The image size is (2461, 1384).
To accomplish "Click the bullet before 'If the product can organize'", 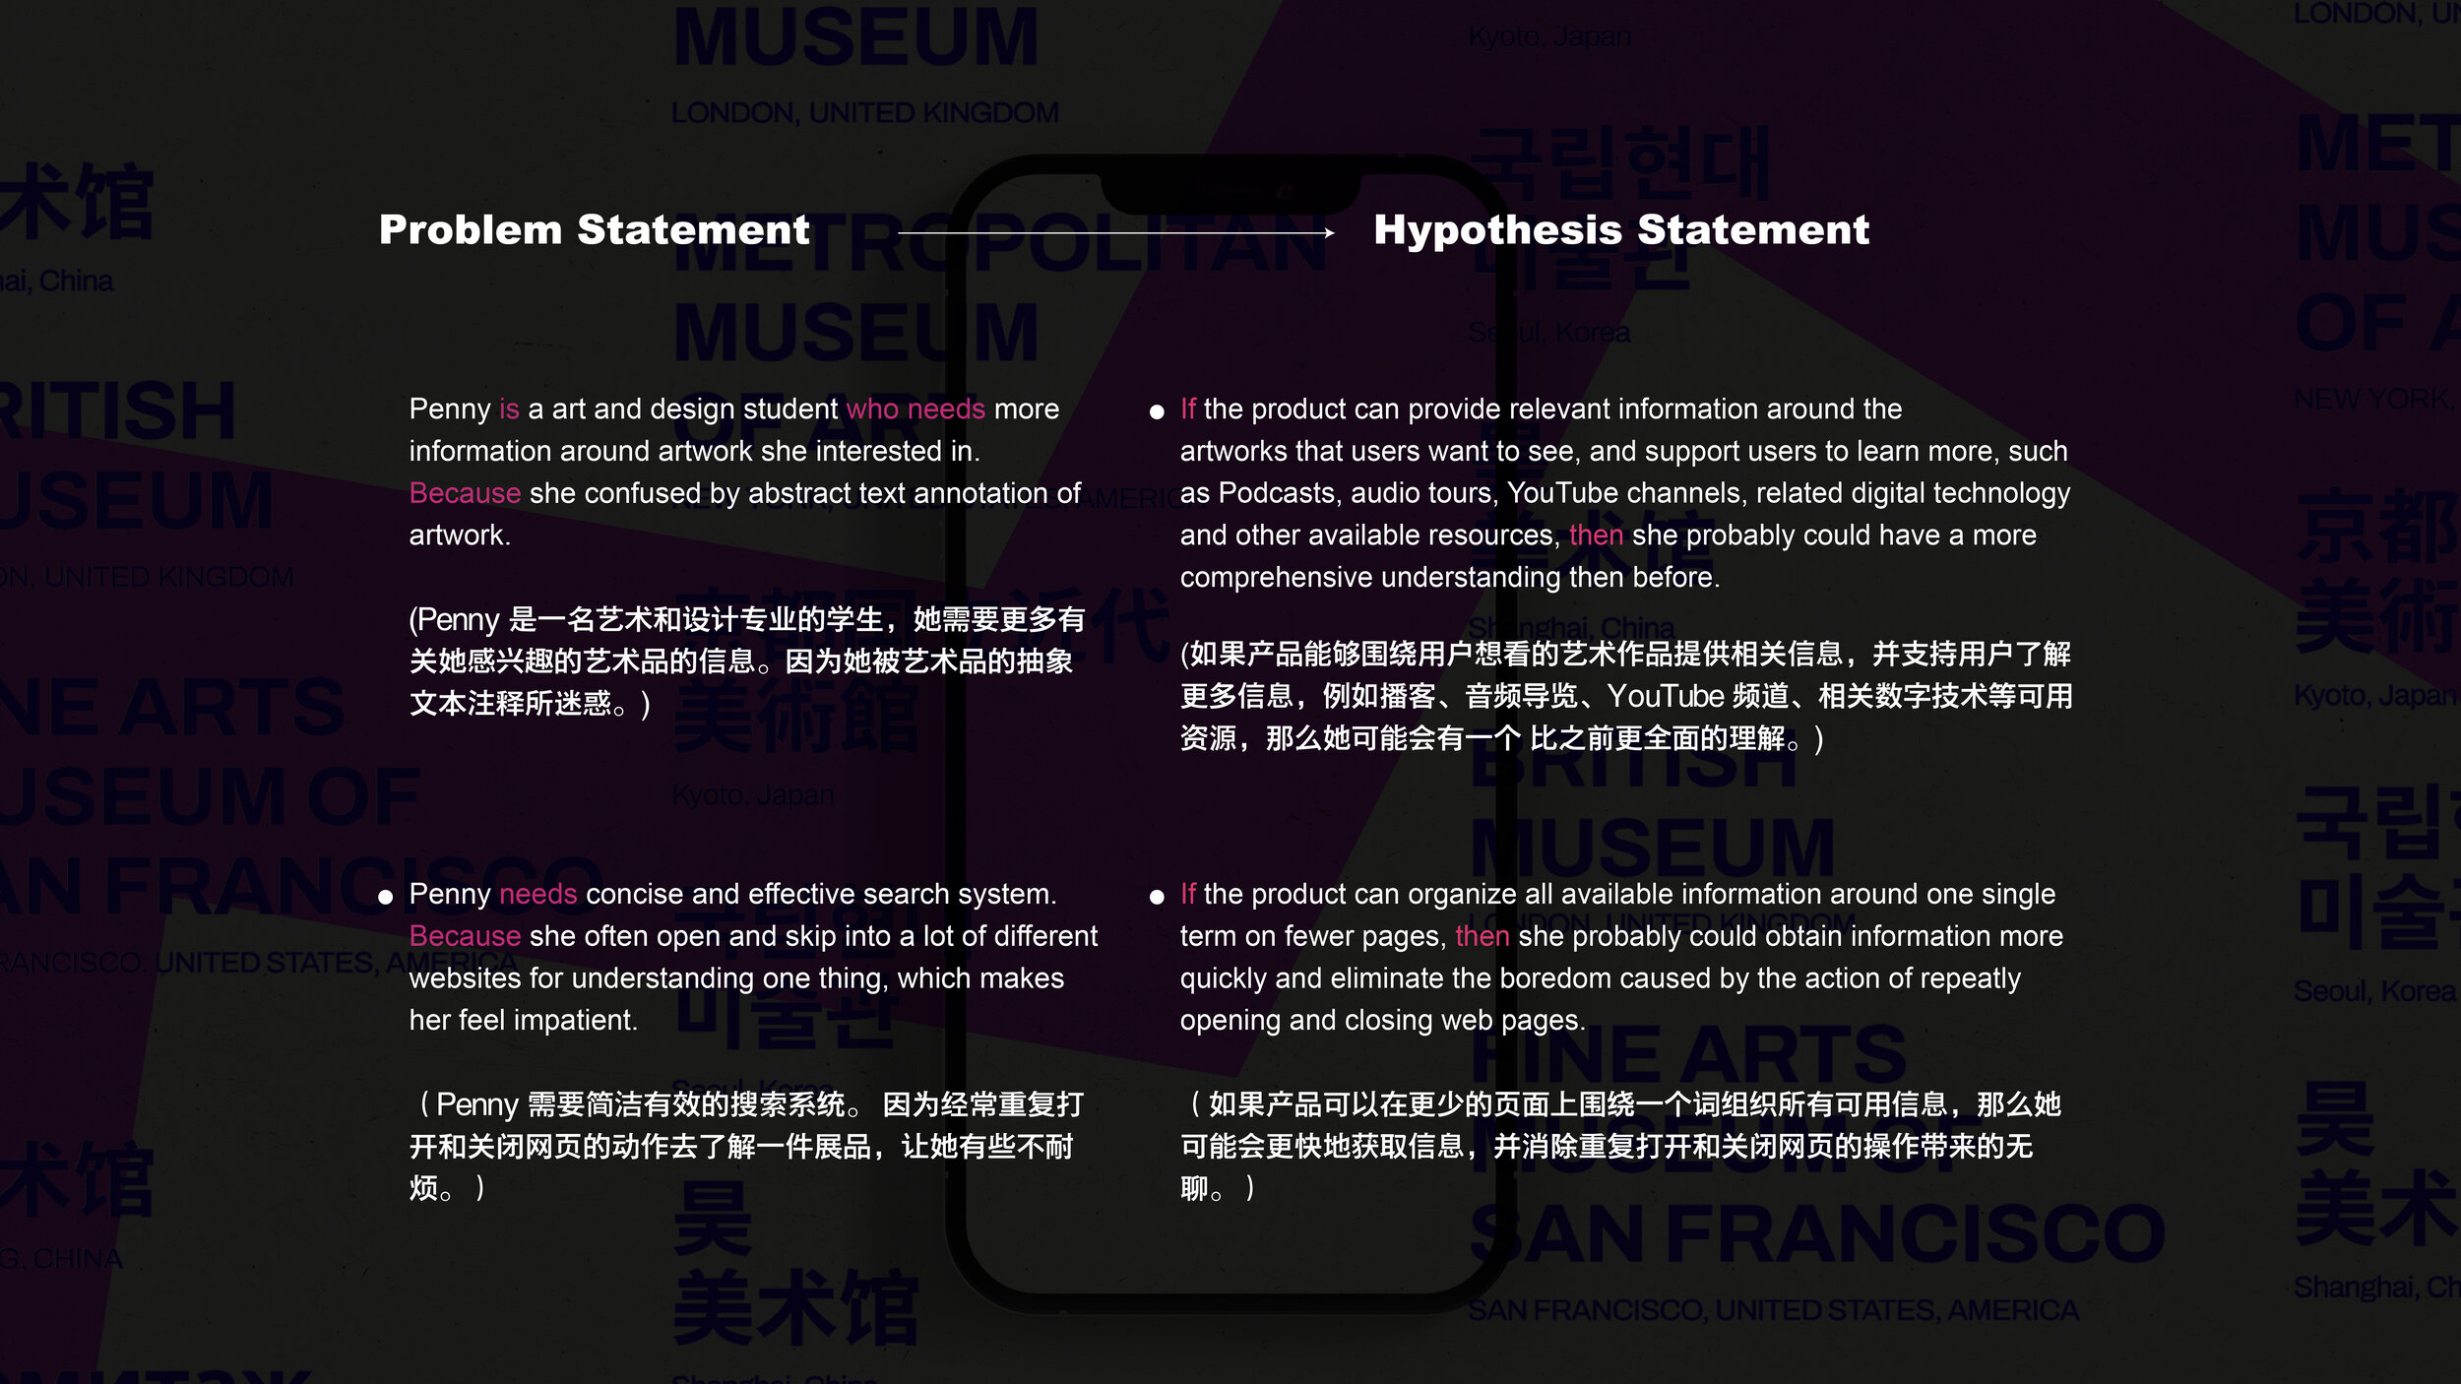I will (x=1157, y=897).
